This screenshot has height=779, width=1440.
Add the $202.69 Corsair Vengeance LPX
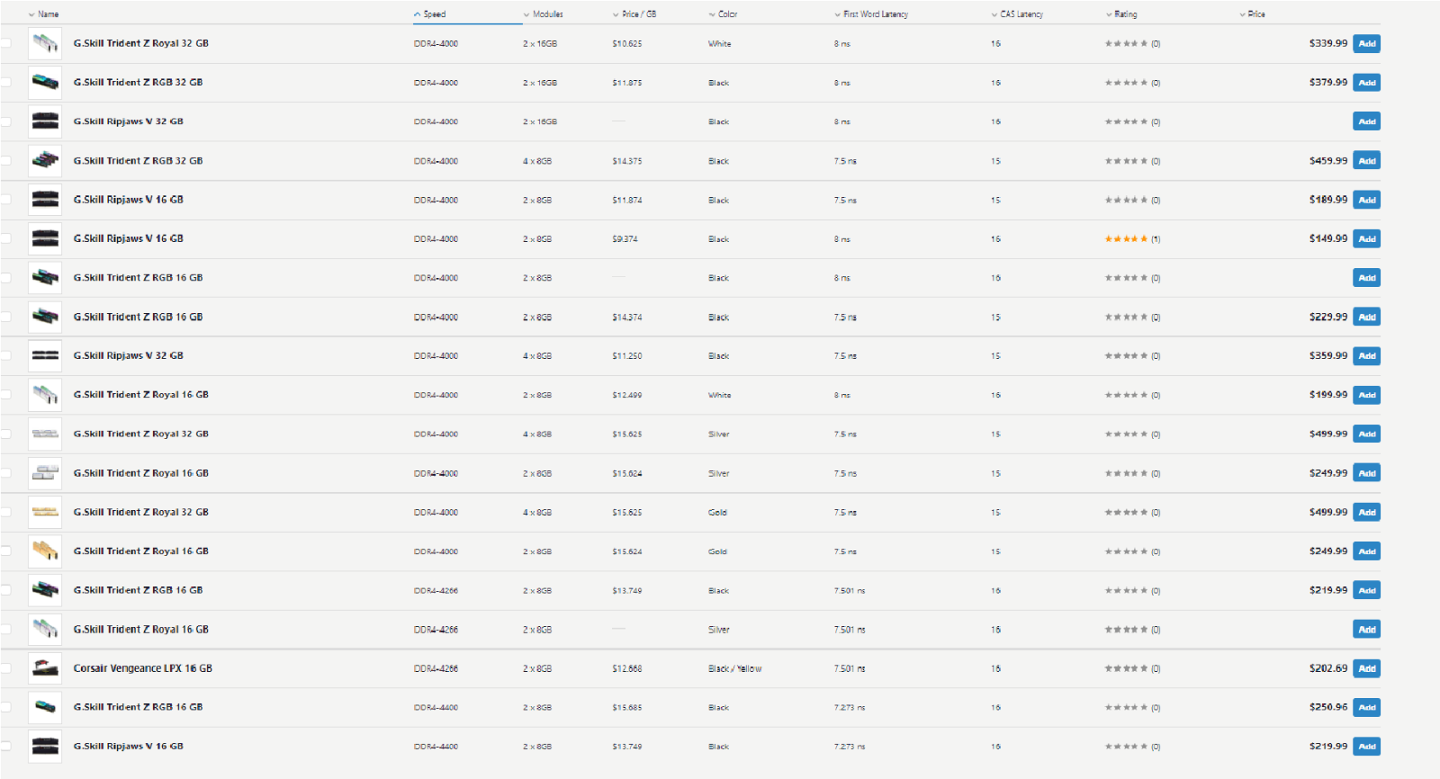(x=1366, y=668)
